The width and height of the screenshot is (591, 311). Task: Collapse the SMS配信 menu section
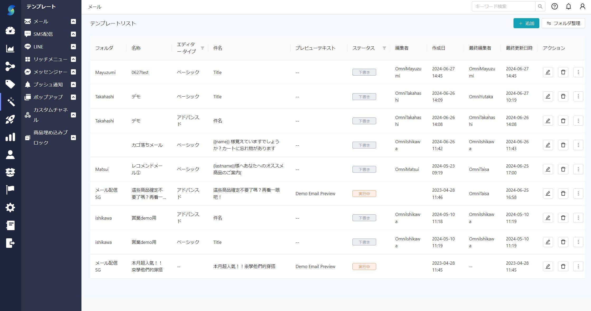click(73, 34)
